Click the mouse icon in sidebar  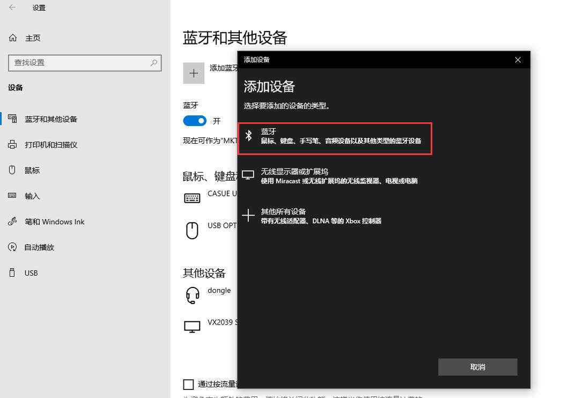(12, 170)
